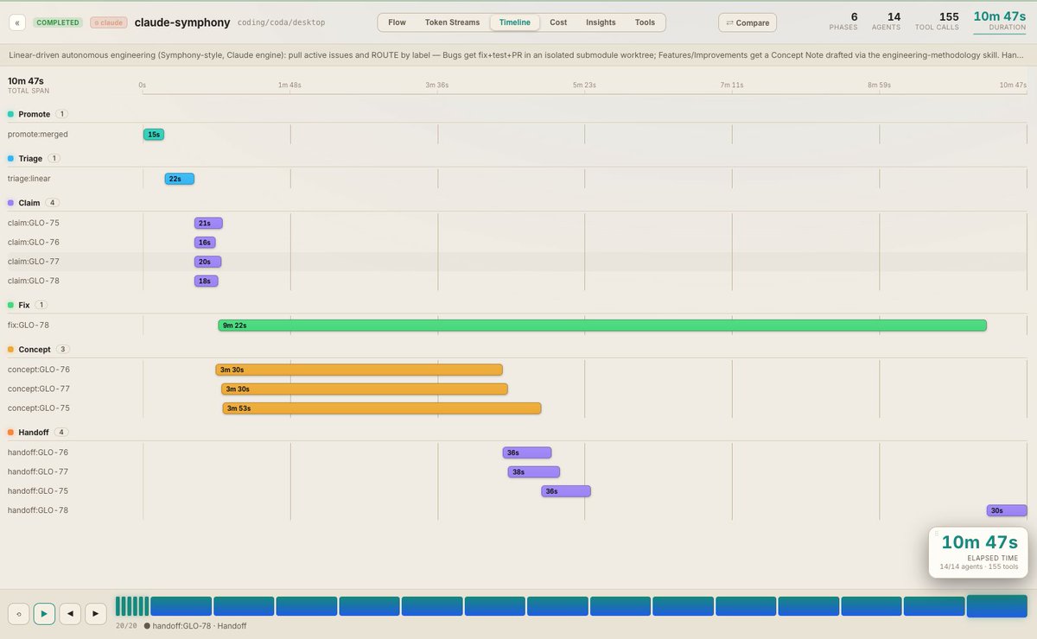This screenshot has width=1037, height=639.
Task: Click the claim:GLO-77 row label
Action: (34, 262)
